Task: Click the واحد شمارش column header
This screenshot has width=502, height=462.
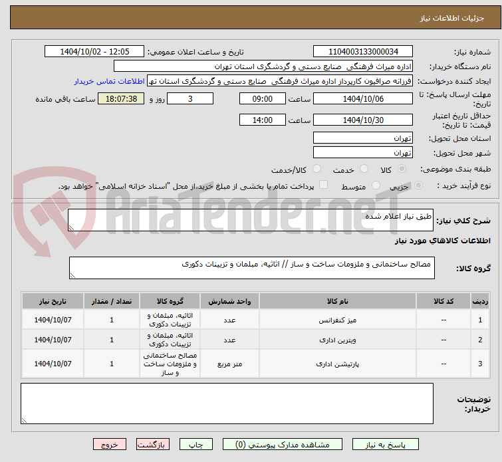Action: click(229, 301)
